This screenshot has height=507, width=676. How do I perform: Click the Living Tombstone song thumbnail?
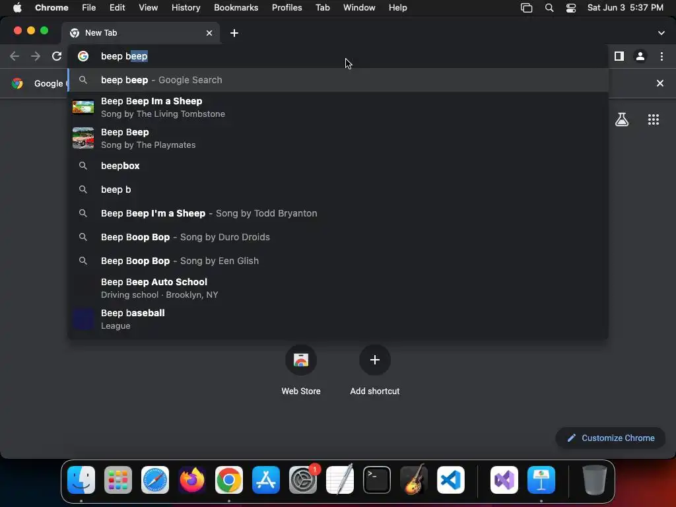pos(83,107)
